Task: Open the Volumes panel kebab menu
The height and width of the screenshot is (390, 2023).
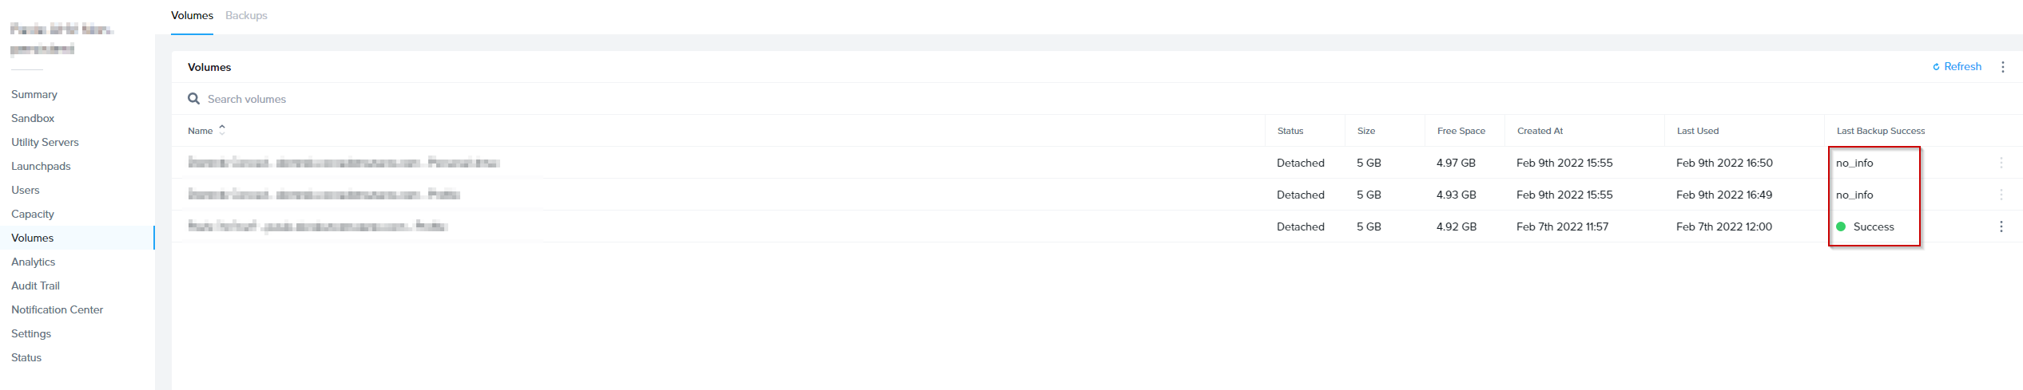Action: [x=2002, y=67]
